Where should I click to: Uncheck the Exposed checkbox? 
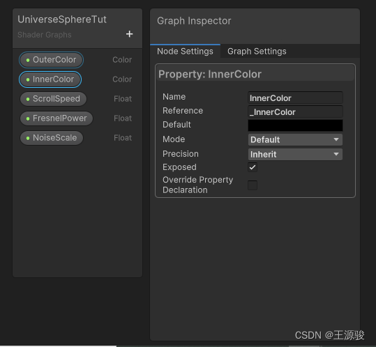click(x=253, y=167)
